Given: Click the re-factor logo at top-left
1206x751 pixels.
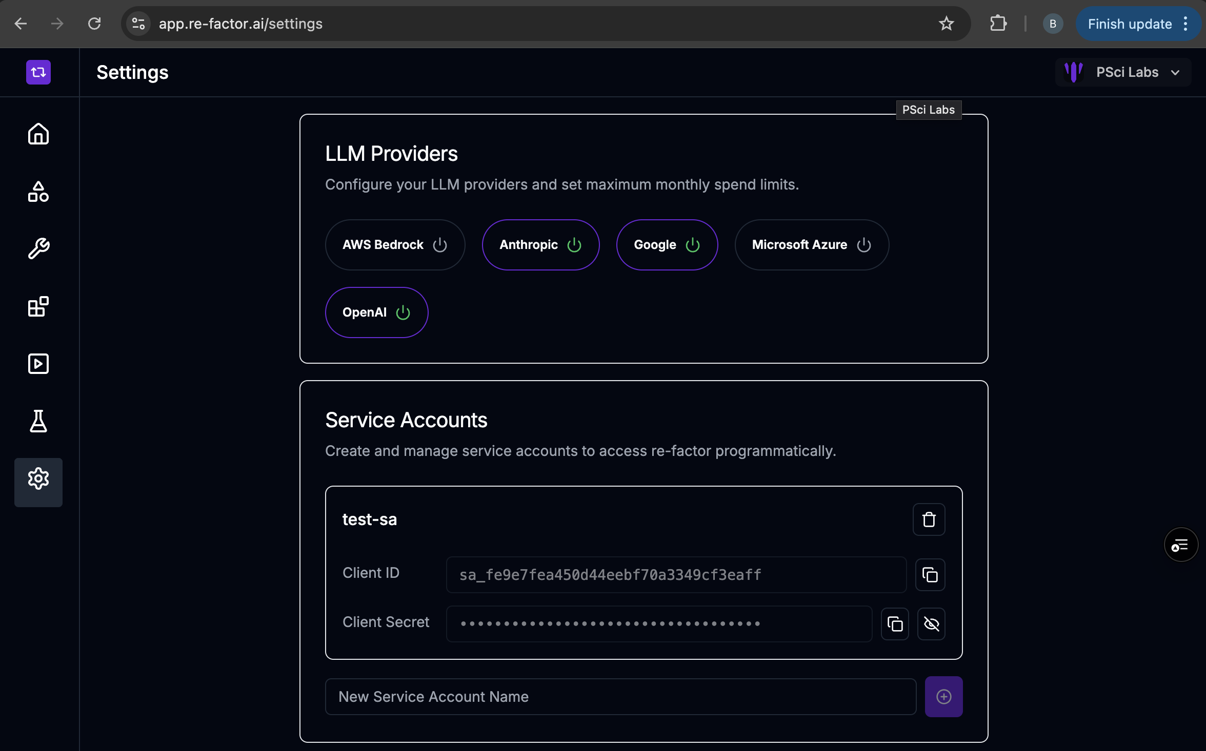Looking at the screenshot, I should click(38, 72).
